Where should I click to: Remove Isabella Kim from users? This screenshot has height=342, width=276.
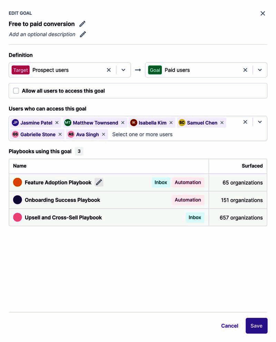pyautogui.click(x=171, y=123)
